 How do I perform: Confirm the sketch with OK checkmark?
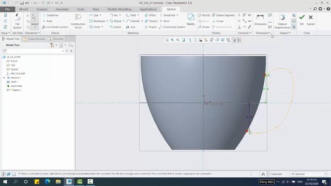click(x=302, y=20)
